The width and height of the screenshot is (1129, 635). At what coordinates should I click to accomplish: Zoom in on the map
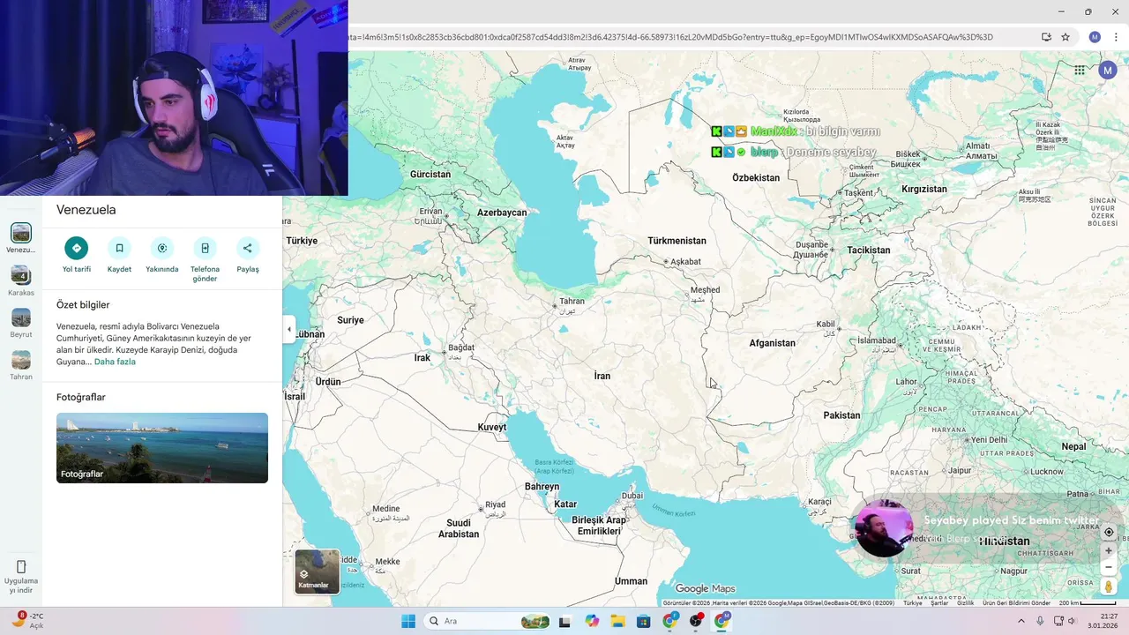point(1109,550)
